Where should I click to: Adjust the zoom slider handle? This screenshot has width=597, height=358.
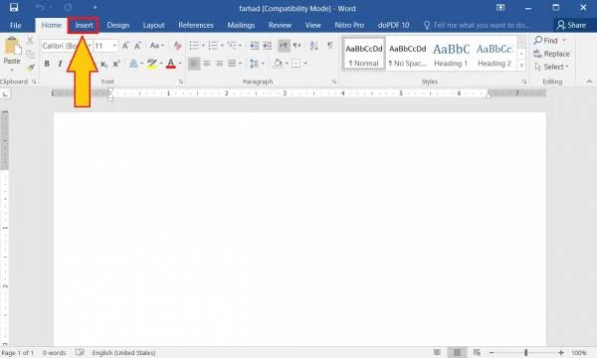525,353
